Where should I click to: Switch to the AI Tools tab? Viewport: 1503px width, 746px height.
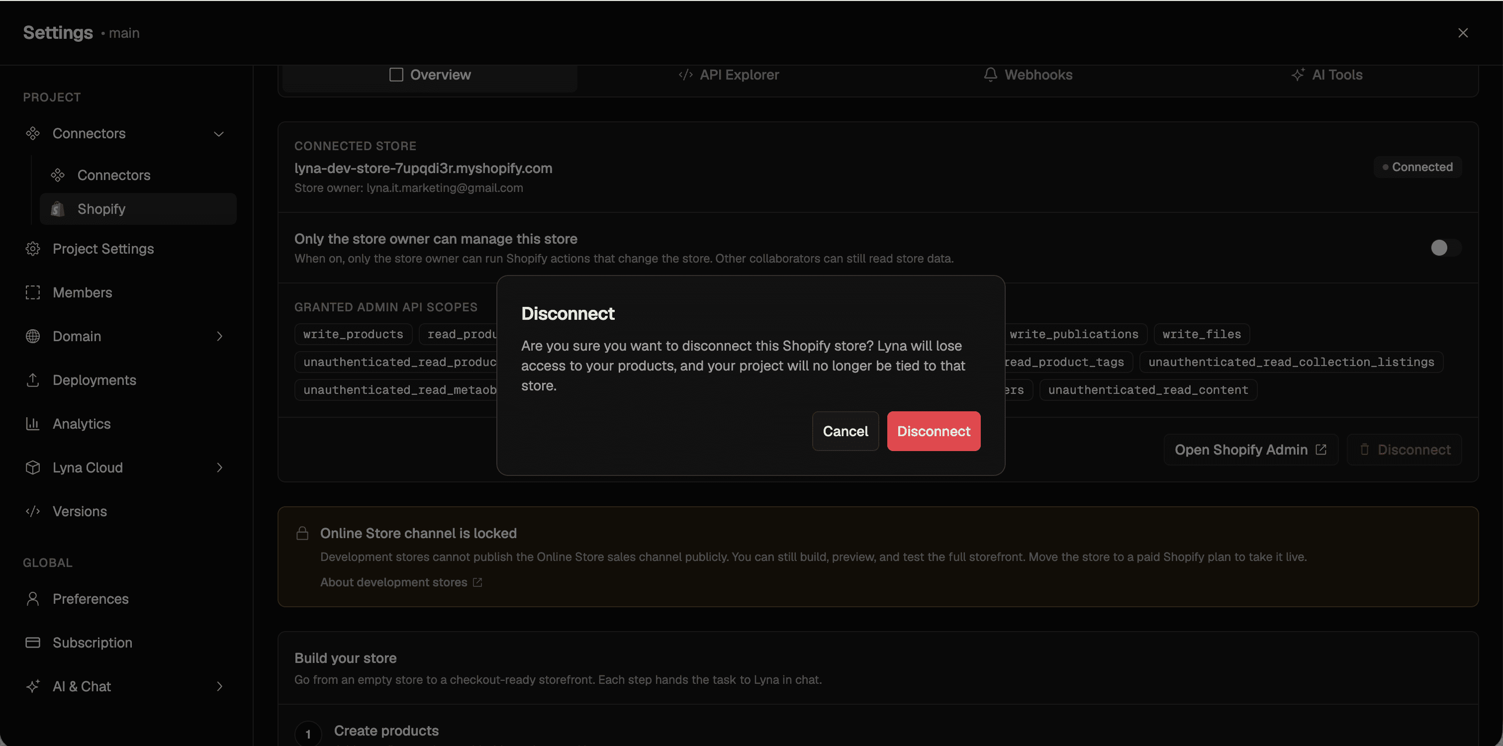click(1327, 75)
